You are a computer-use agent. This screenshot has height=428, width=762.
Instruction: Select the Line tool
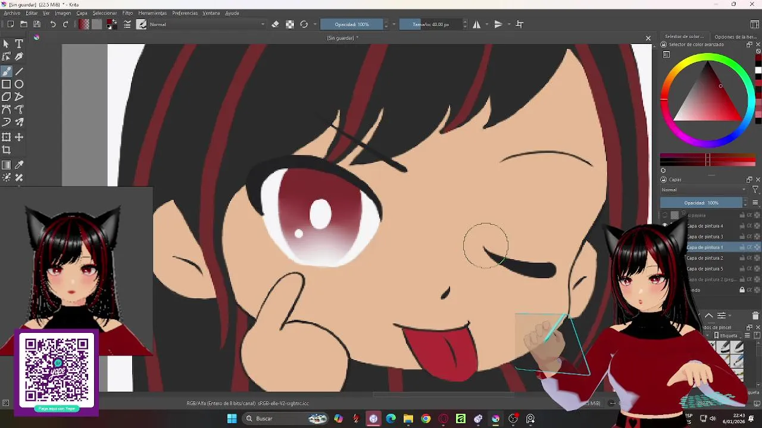coord(19,71)
